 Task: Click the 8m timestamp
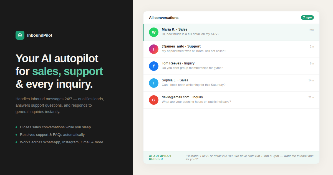tap(312, 63)
